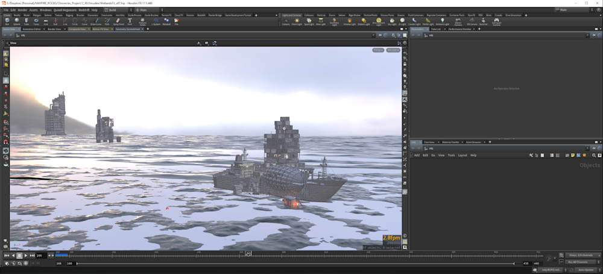
Task: Click the timeline current frame marker
Action: [x=248, y=253]
